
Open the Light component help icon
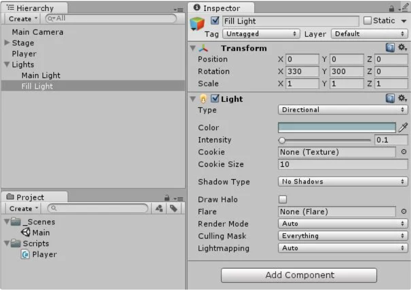click(390, 99)
